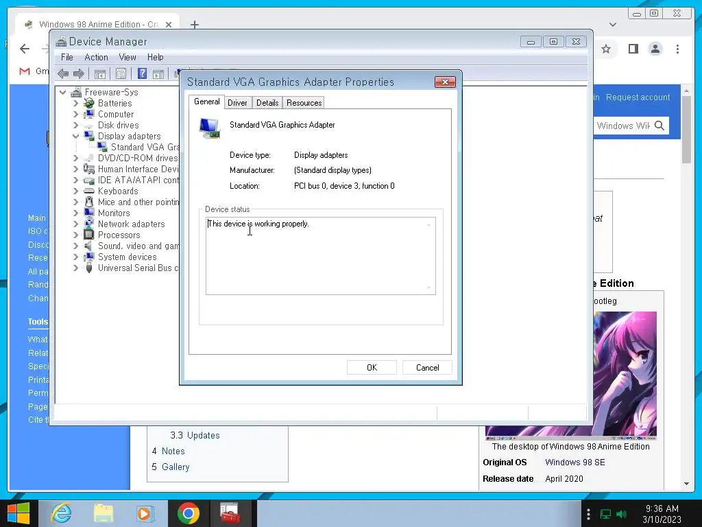This screenshot has width=702, height=527.
Task: Open Chrome from taskbar
Action: pos(188,513)
